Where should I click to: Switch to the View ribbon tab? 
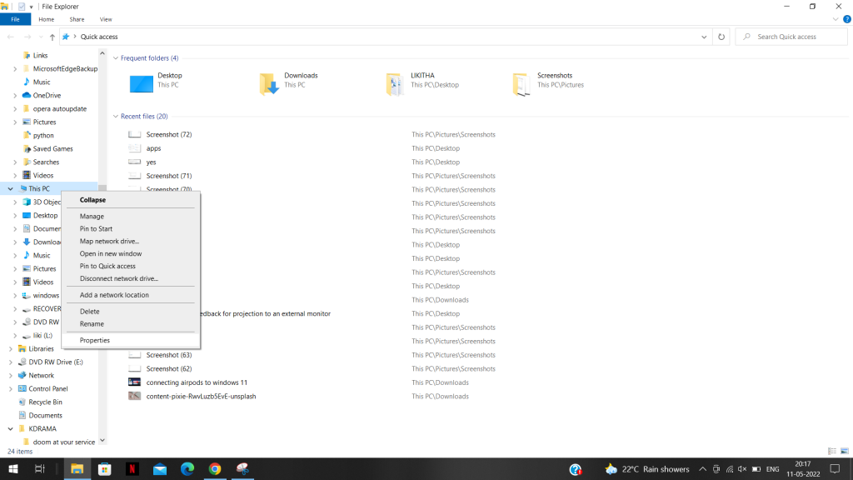click(x=106, y=18)
